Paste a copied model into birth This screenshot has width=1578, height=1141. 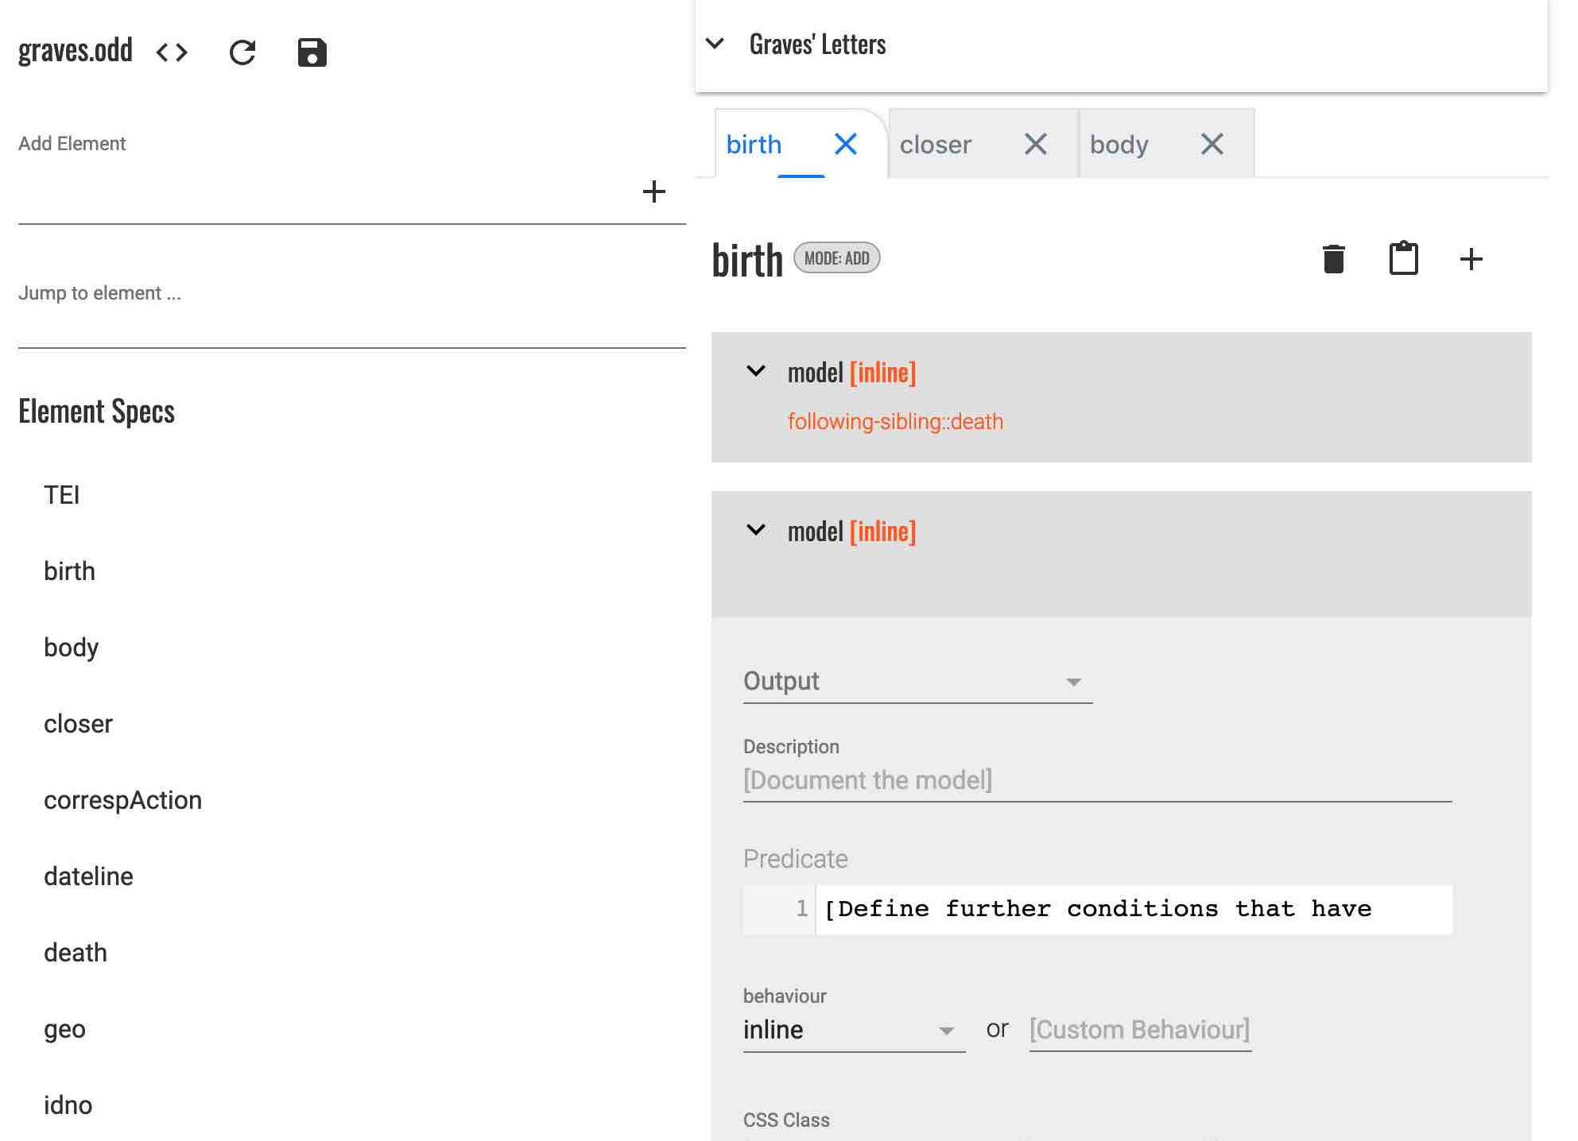(x=1402, y=258)
